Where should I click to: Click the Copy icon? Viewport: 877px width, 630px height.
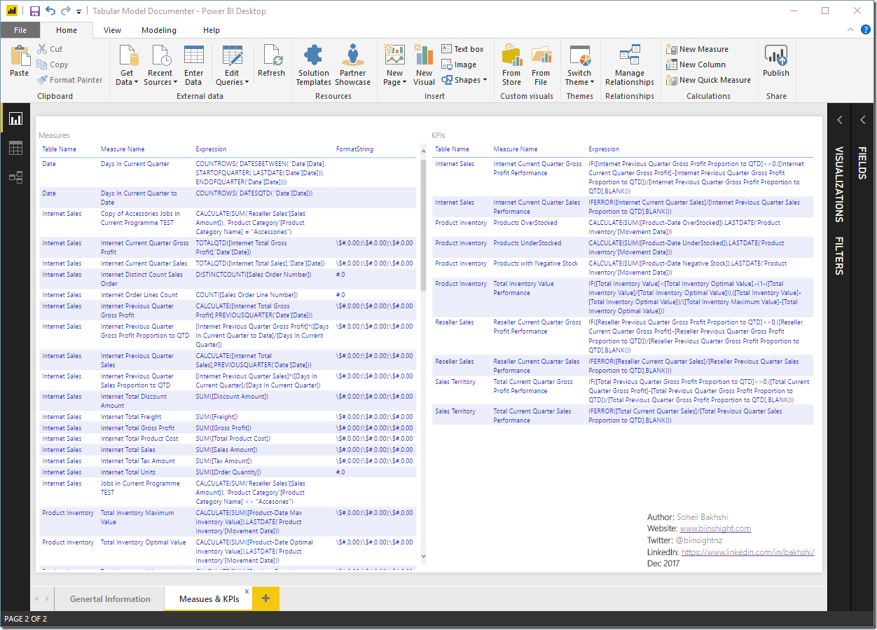click(42, 64)
